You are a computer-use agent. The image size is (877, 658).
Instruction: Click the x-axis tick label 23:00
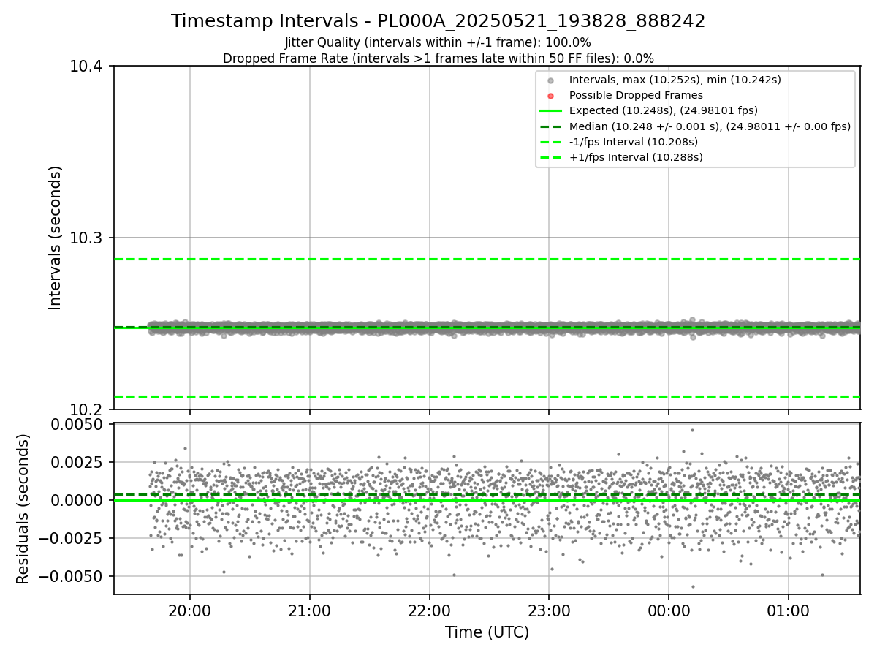(x=549, y=610)
